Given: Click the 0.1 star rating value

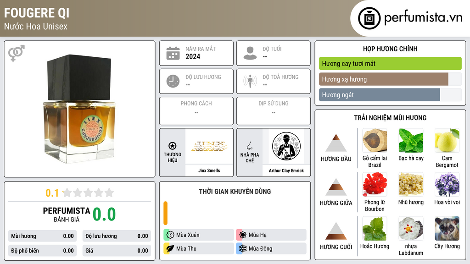Looking at the screenshot, I should (52, 193).
